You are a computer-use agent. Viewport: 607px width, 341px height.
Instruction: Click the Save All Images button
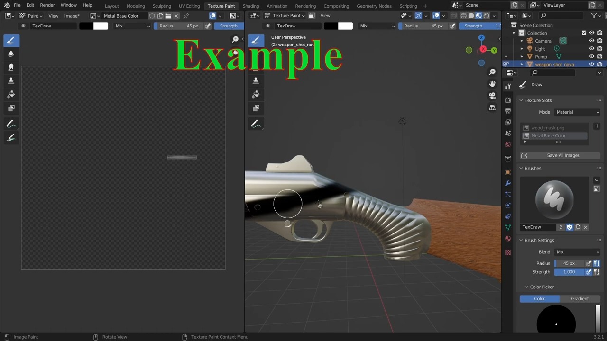pos(563,155)
